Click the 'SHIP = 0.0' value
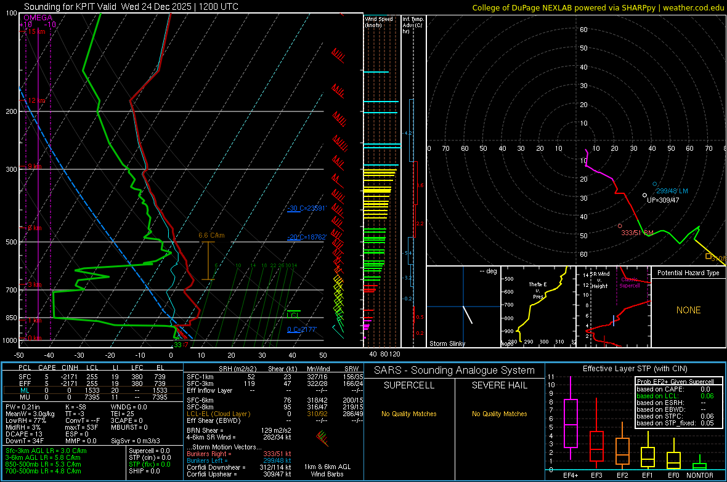 (x=144, y=471)
